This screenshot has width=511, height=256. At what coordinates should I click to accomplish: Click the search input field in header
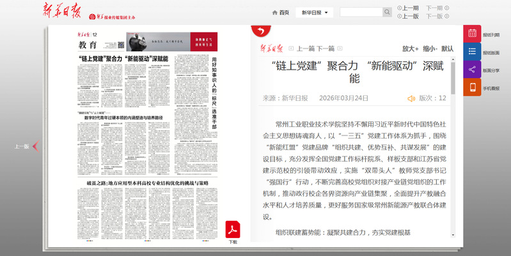(360, 12)
